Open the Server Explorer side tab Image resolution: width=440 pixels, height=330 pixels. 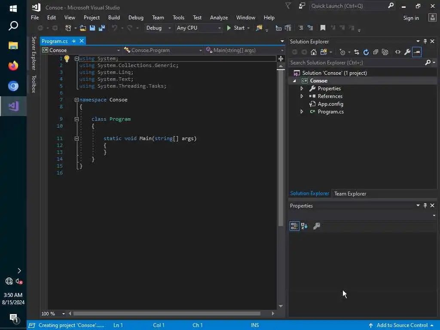[x=34, y=53]
